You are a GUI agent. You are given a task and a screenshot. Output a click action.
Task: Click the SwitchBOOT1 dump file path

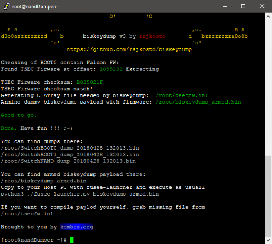point(68,155)
